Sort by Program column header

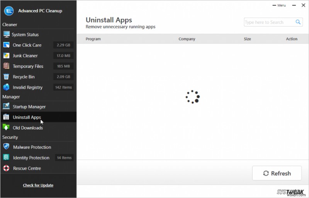coord(93,39)
